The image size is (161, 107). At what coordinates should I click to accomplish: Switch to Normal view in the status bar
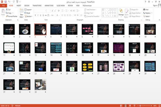pyautogui.click(x=121, y=106)
